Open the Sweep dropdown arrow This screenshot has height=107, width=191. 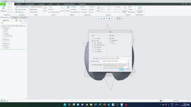pos(77,10)
